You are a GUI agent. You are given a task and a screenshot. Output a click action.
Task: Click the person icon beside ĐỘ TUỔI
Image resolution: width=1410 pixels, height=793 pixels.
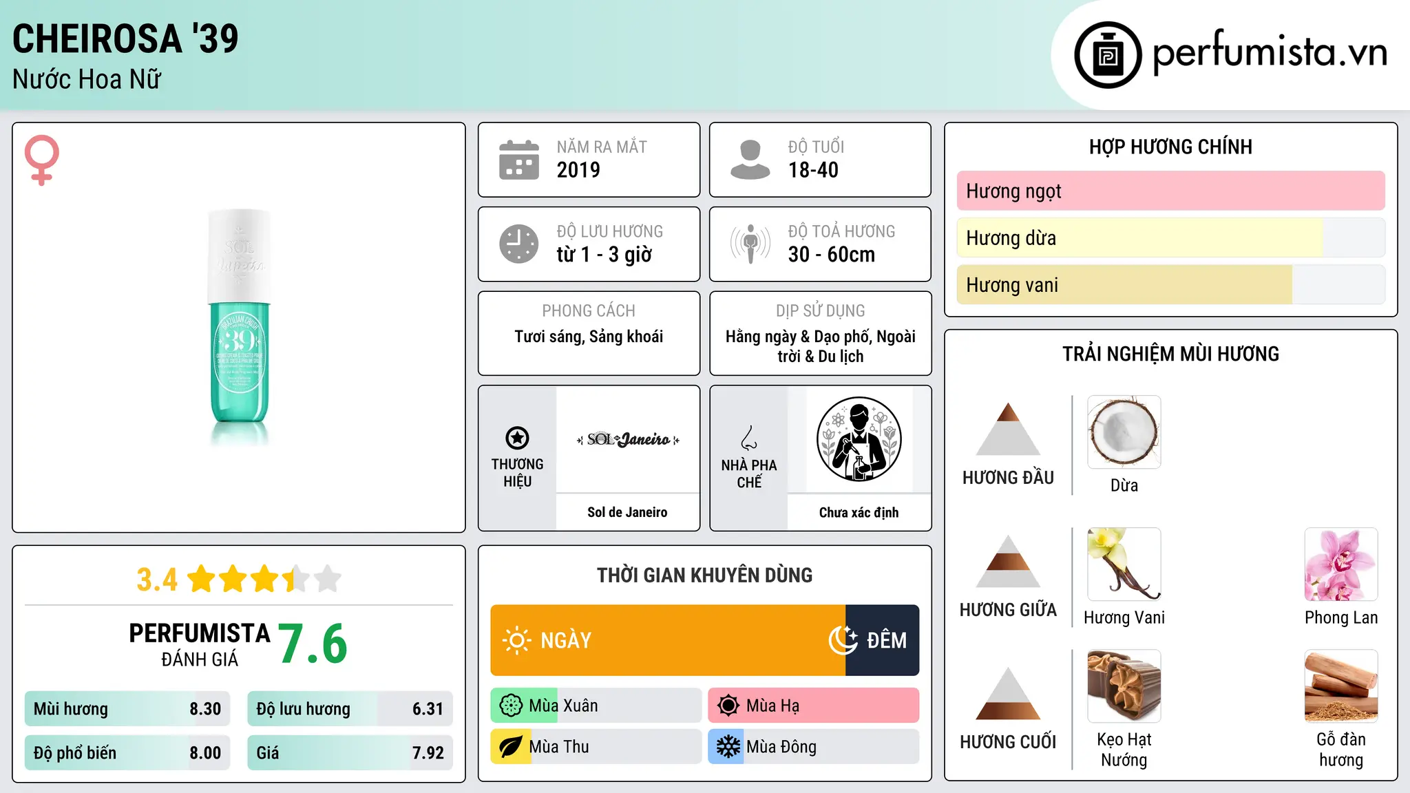(750, 160)
